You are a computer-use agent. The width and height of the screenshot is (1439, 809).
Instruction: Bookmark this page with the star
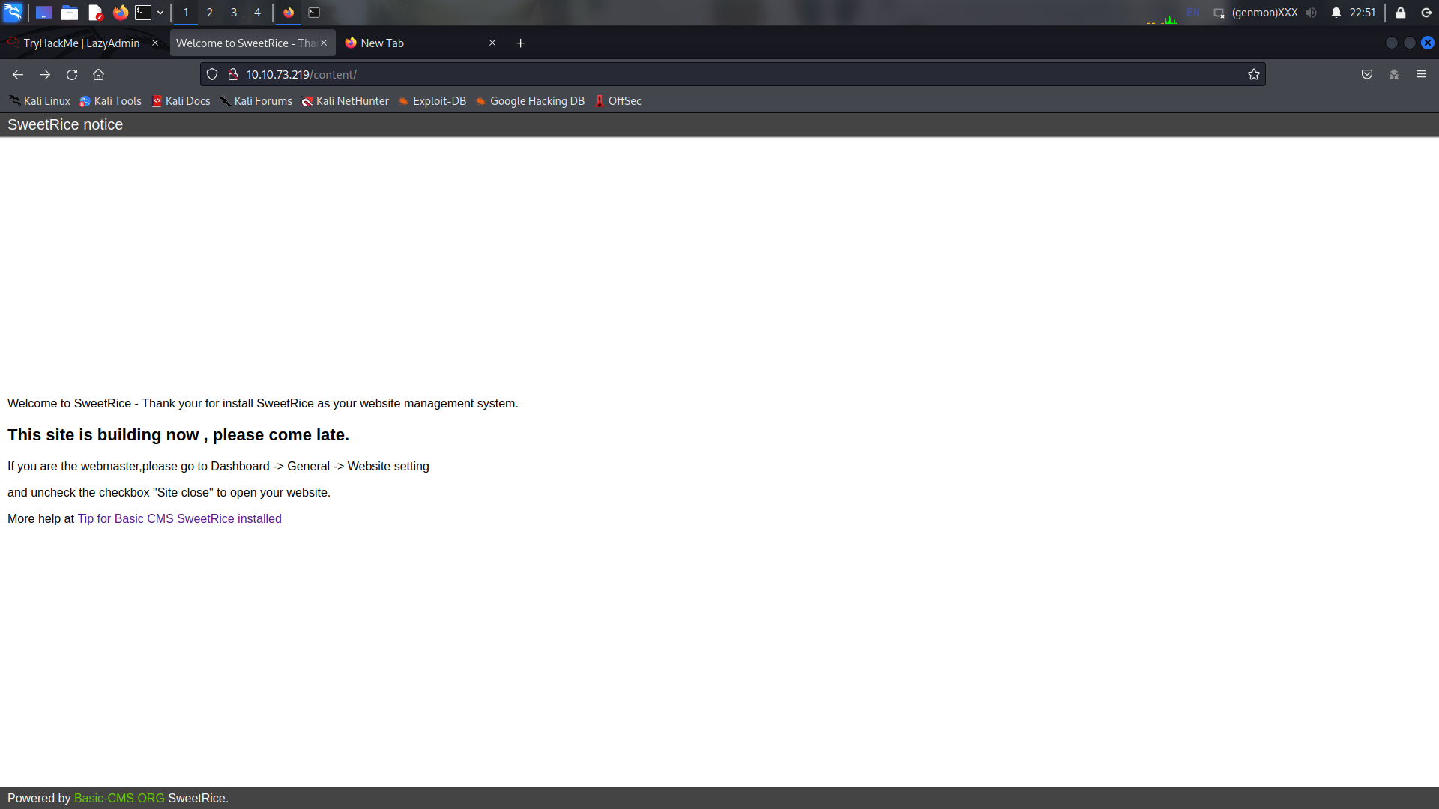(x=1254, y=74)
